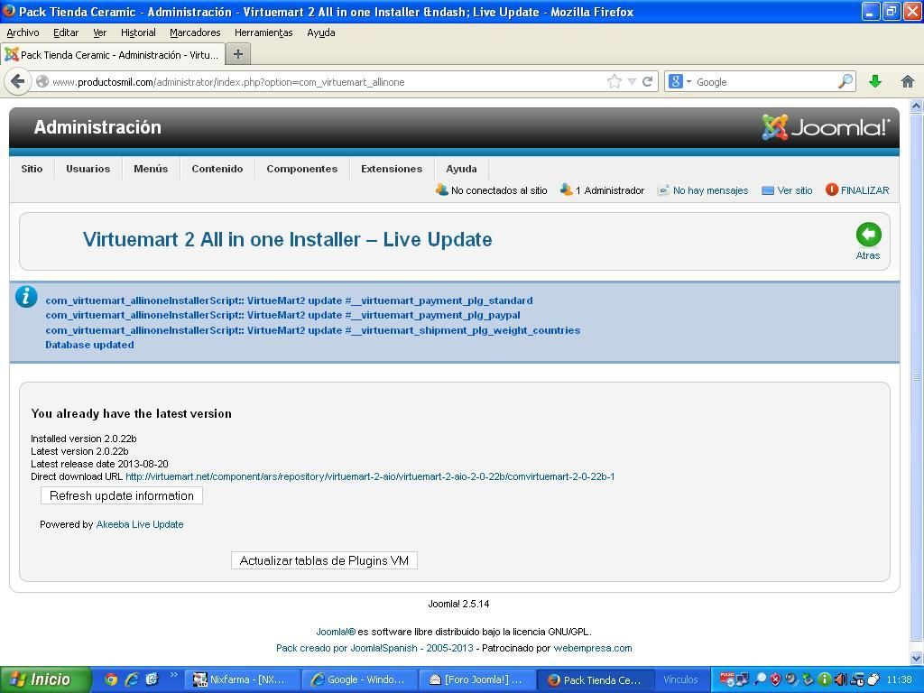Open Firefox Historial menu
The width and height of the screenshot is (924, 693).
138,32
